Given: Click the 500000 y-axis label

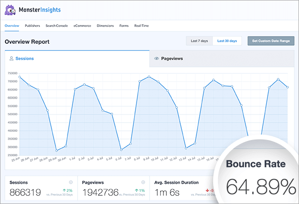Looking at the screenshot, I should [13, 114].
